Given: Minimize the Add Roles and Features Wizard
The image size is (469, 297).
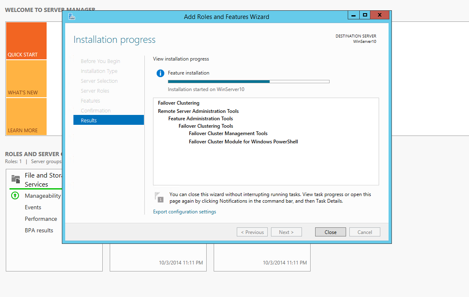Looking at the screenshot, I should tap(354, 15).
